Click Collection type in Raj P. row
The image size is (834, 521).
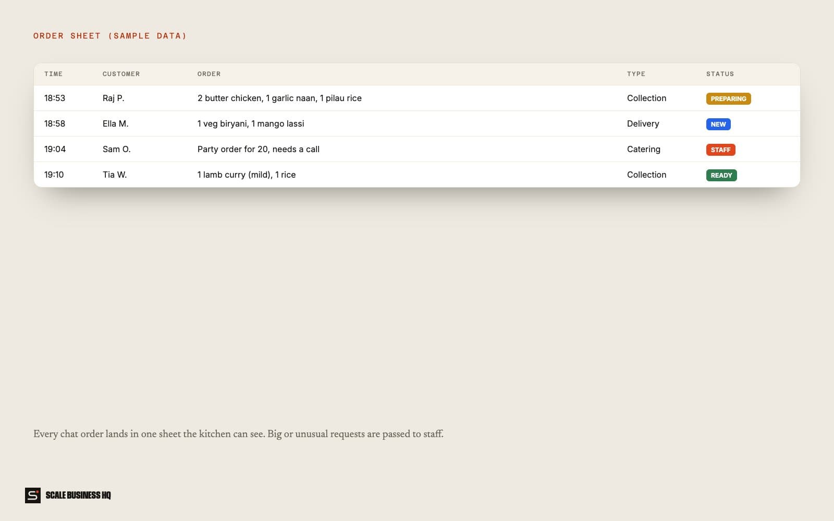(646, 98)
